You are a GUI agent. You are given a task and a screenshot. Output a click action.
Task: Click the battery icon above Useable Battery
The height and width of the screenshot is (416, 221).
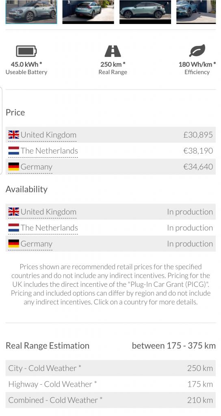point(26,51)
